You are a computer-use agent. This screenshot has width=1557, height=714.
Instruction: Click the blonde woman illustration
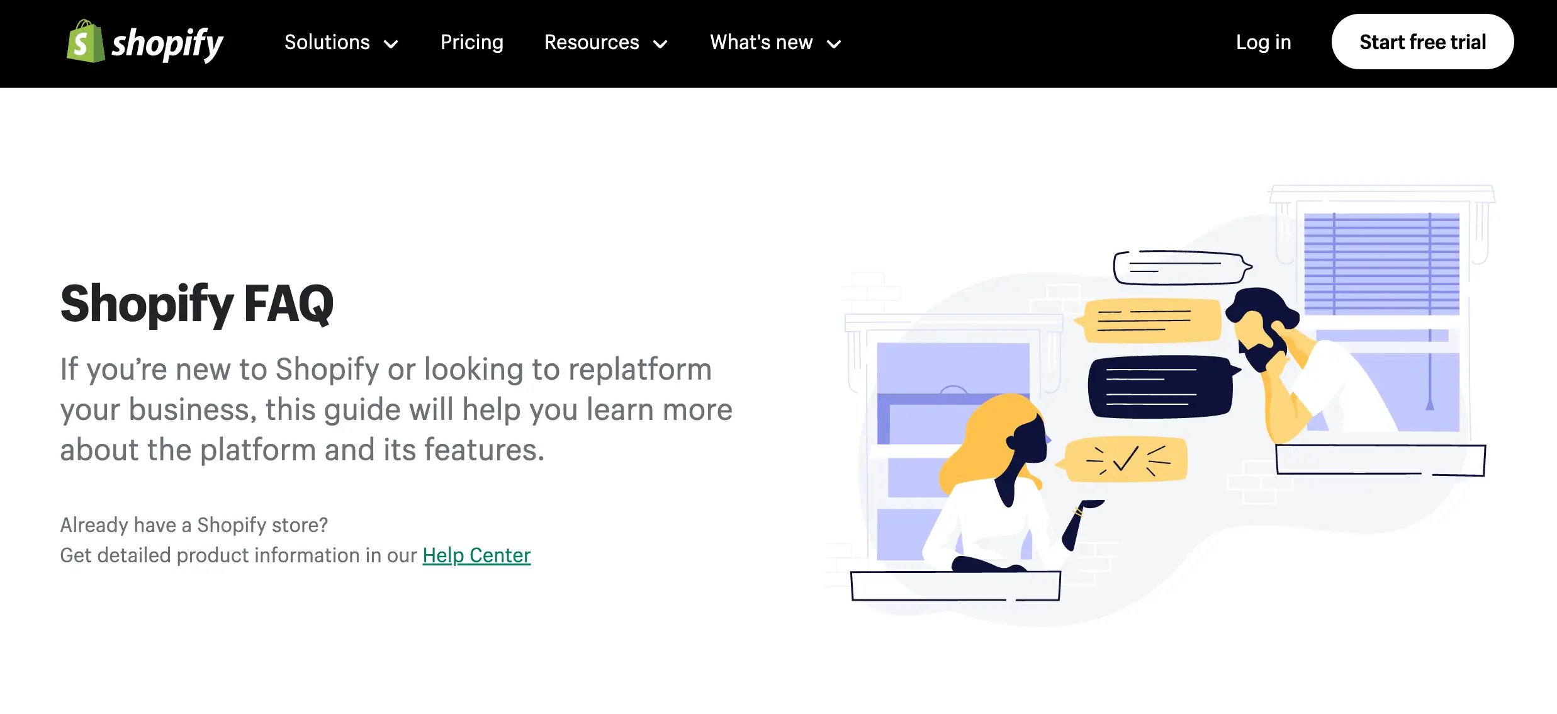click(x=1013, y=482)
